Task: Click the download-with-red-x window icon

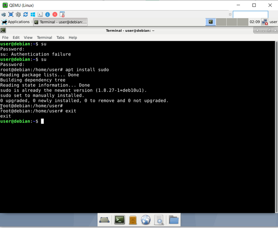Action: pos(62,15)
